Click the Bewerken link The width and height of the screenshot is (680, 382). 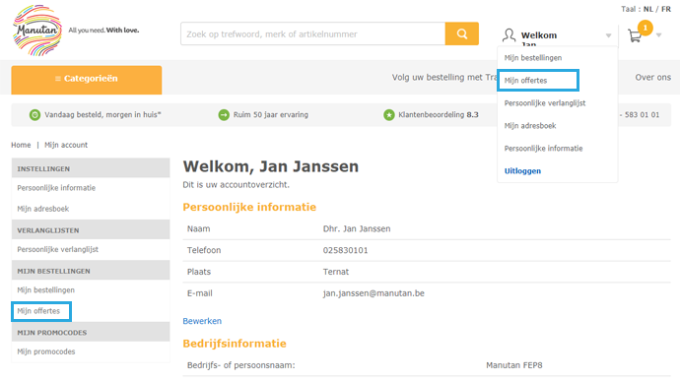click(x=202, y=321)
